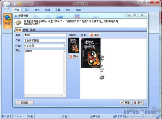Open the 帮助 ribbon tab
Viewport: 162px width, 119px height.
[78, 10]
